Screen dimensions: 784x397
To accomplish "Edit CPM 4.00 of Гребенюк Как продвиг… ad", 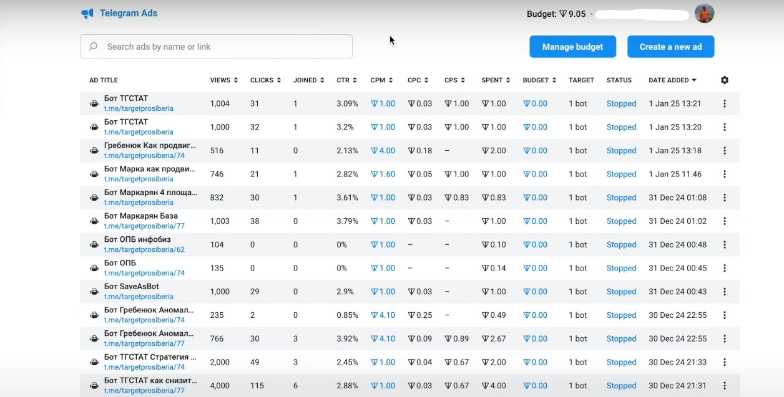I will click(383, 151).
